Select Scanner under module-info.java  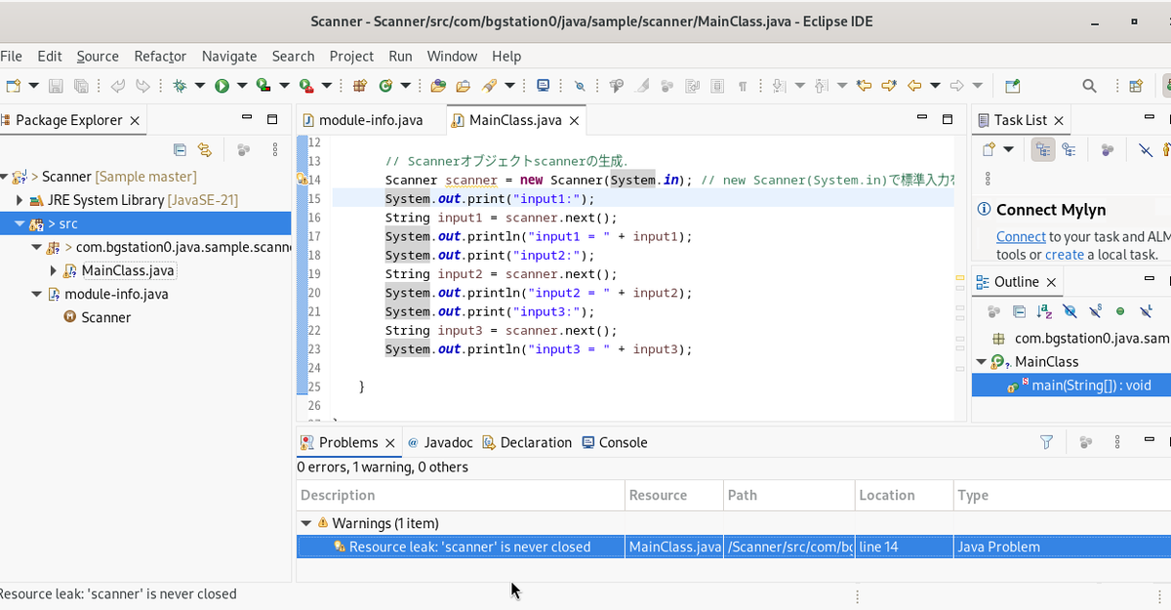pyautogui.click(x=105, y=317)
